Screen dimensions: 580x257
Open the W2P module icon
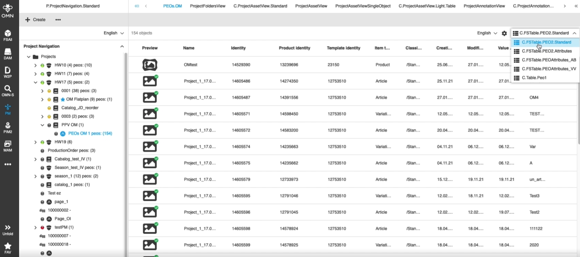8,72
